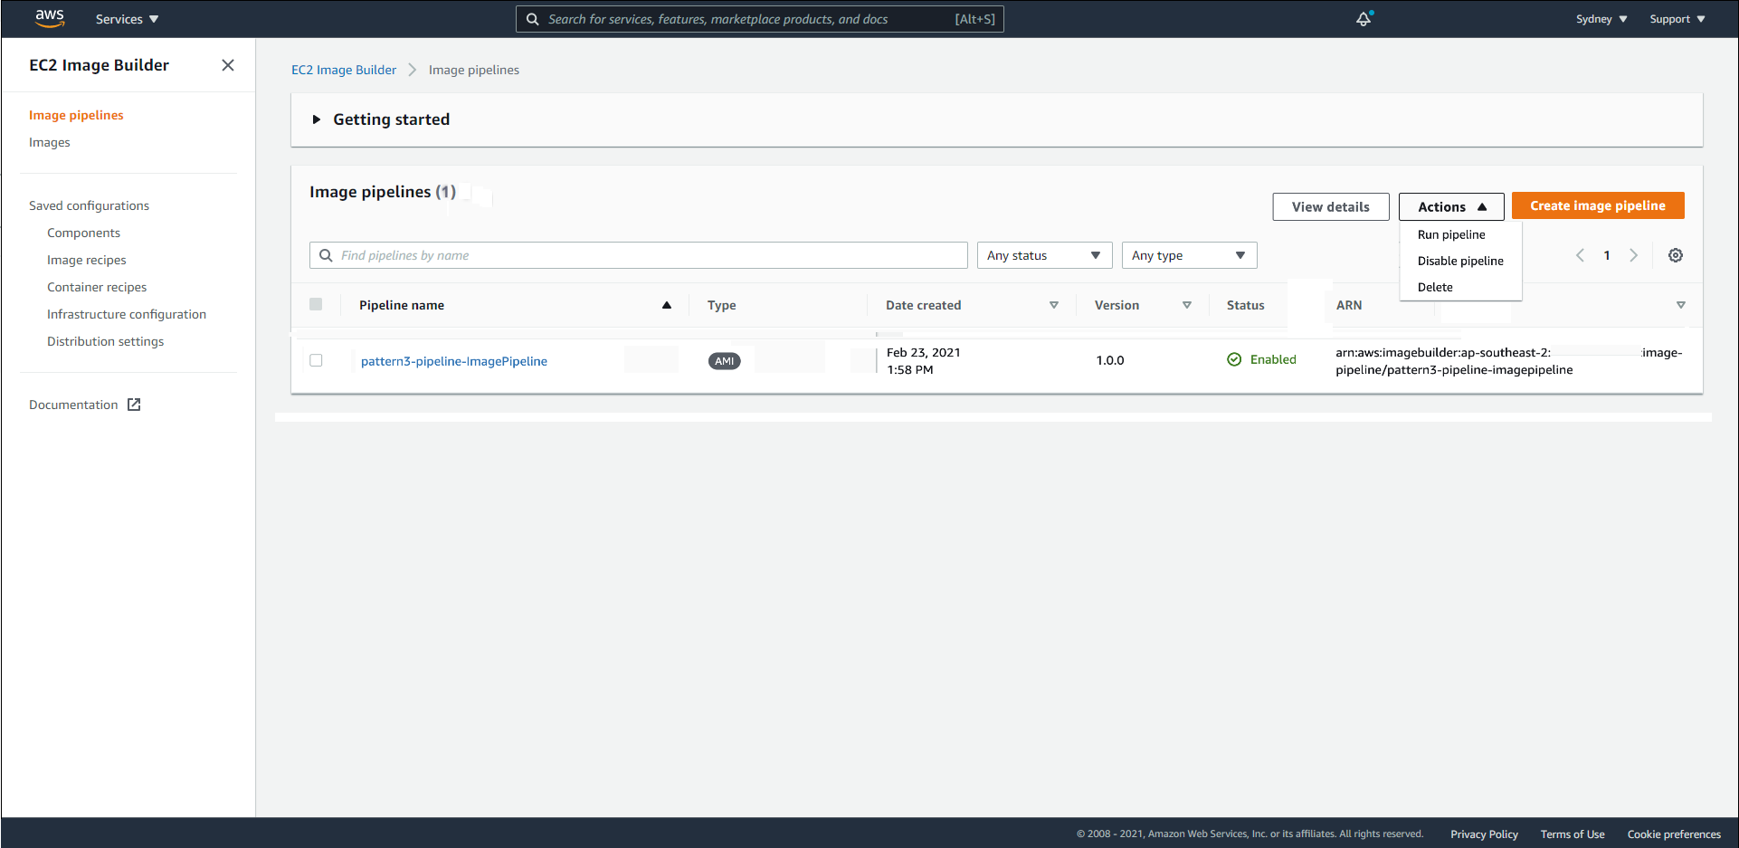Screen dimensions: 1739x848
Task: Click the Enabled status check icon
Action: click(1234, 359)
